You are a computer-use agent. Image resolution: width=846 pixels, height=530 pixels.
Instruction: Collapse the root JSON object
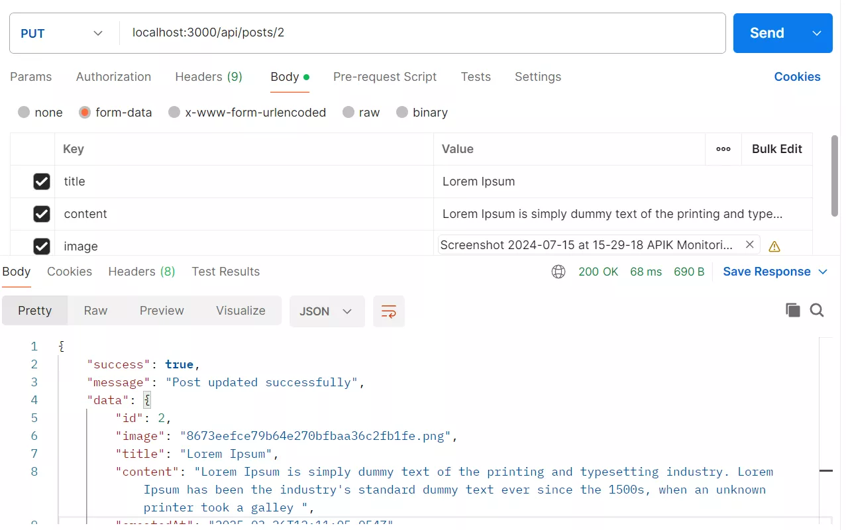point(61,346)
